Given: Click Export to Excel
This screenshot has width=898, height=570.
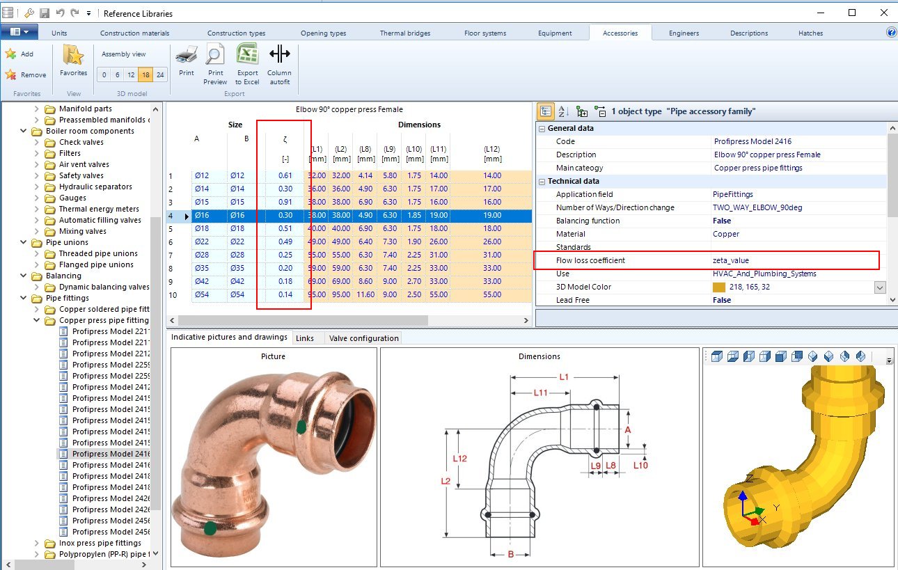Looking at the screenshot, I should (247, 64).
